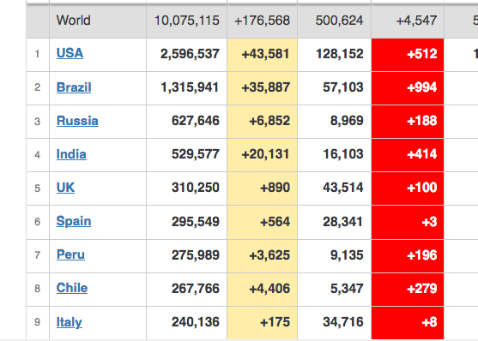
Task: Click USA new cases +43,581 cell
Action: pyautogui.click(x=262, y=55)
